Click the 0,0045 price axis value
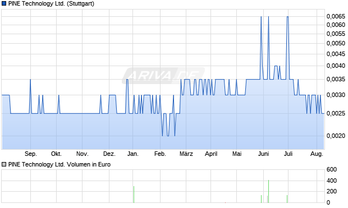This screenshot has width=348, height=208. coord(336,54)
